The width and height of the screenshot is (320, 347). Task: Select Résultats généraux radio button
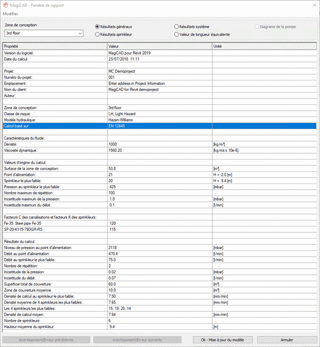[114, 27]
